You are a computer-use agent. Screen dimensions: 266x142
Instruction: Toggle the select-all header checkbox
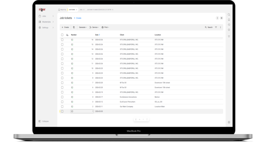click(62, 35)
